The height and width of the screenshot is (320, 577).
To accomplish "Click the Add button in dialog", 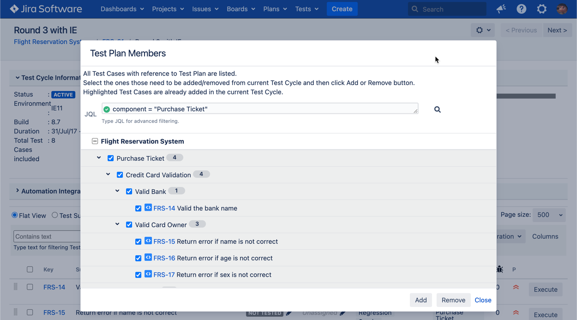I will pos(421,300).
